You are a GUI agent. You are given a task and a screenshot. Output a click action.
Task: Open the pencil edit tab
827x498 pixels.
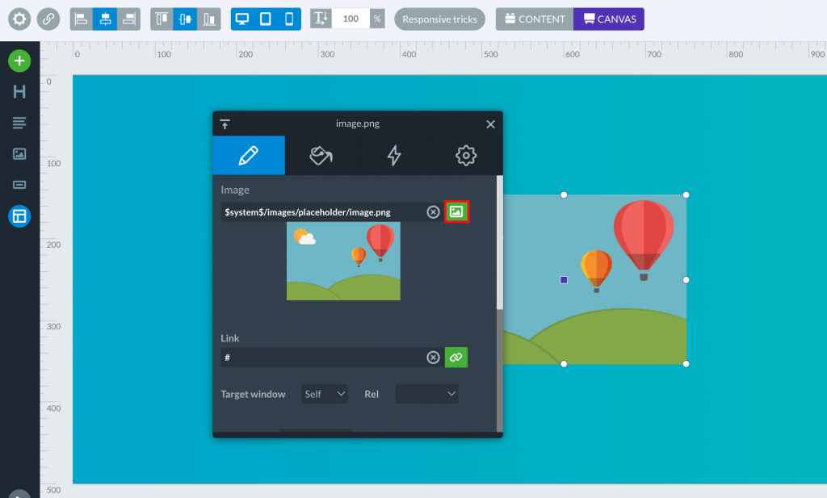tap(249, 156)
